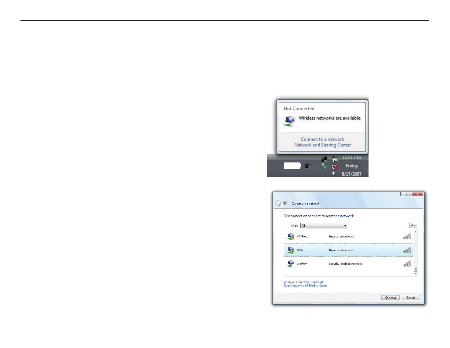The width and height of the screenshot is (450, 348).
Task: Click the Unsecured network label for dlink
Action: (x=341, y=250)
